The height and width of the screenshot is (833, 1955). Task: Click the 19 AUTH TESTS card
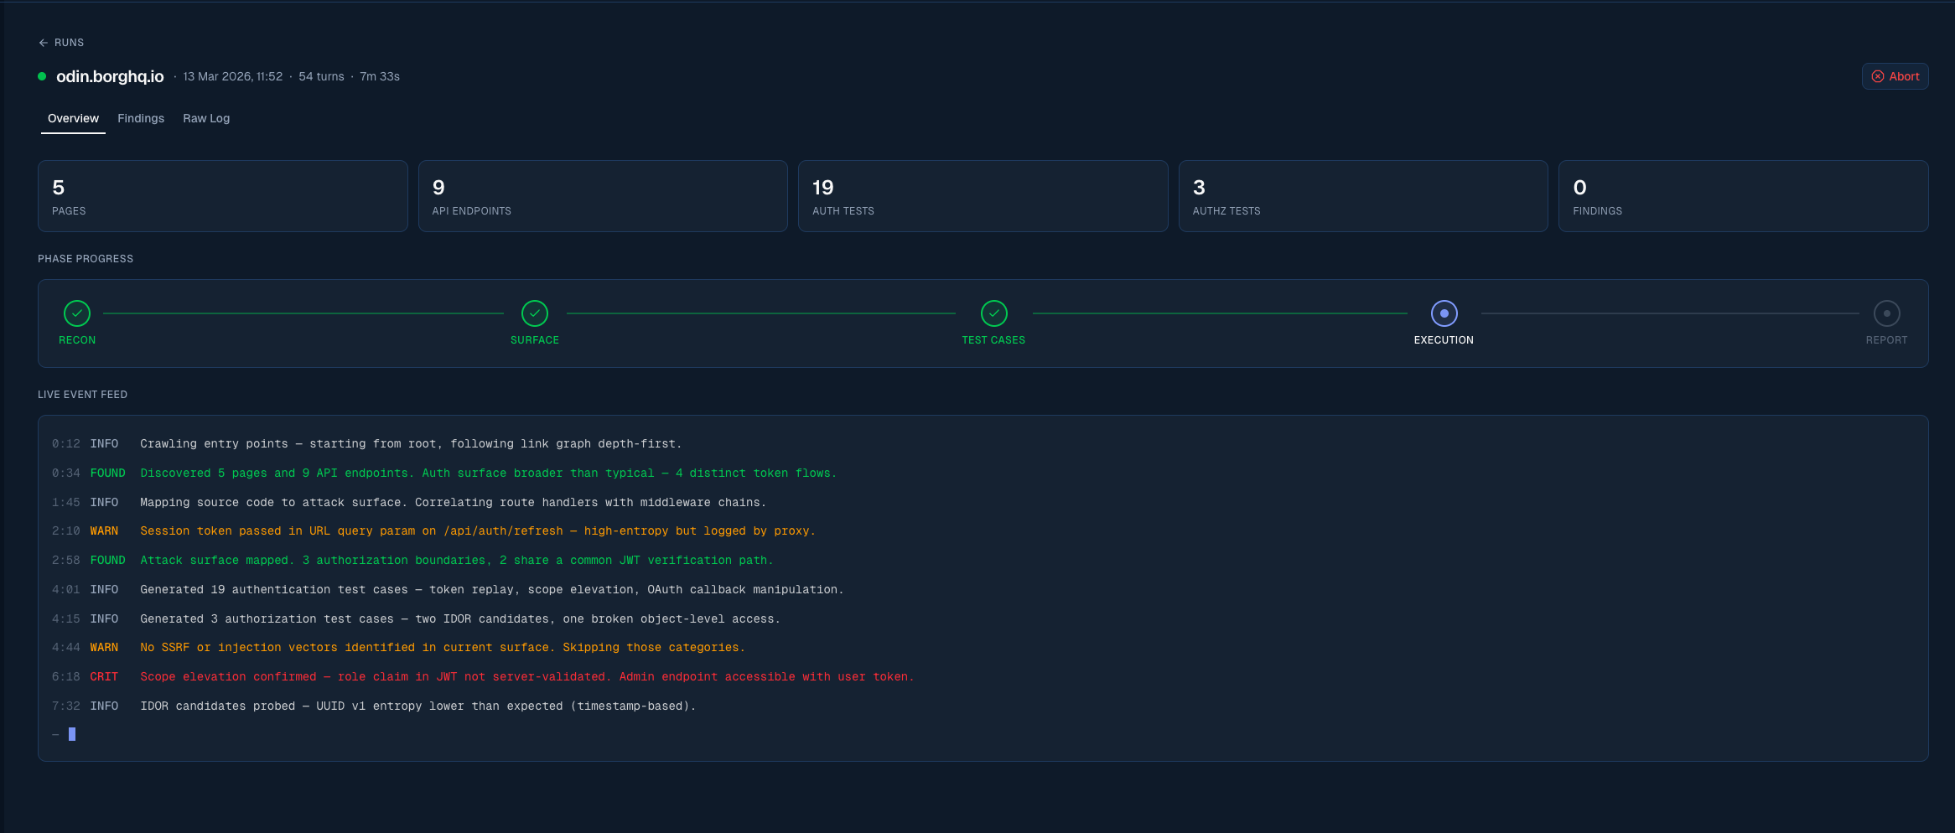pos(983,195)
